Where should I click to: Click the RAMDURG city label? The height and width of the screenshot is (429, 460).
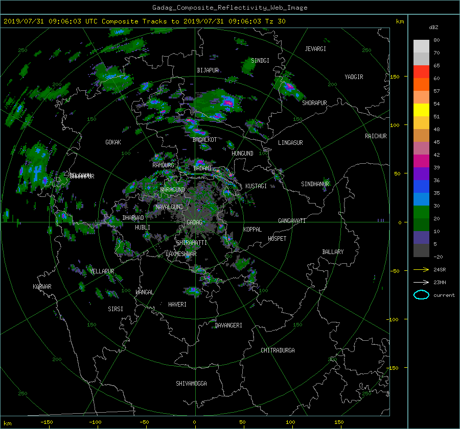click(163, 165)
